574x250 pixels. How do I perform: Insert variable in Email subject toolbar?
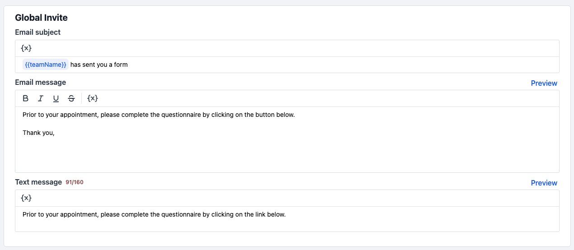pos(26,48)
